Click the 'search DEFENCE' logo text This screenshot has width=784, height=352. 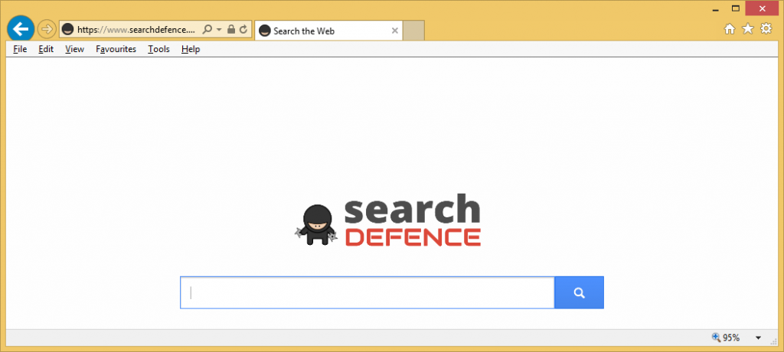pyautogui.click(x=413, y=220)
